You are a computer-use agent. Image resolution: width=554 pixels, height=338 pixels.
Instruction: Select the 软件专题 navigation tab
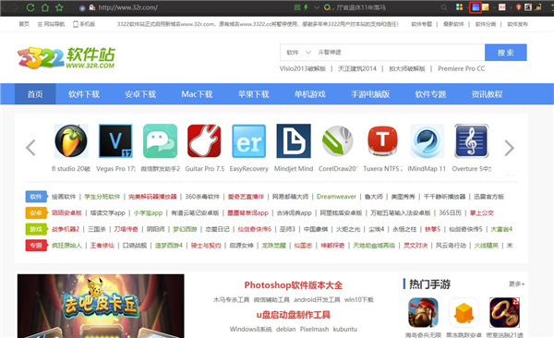point(430,94)
